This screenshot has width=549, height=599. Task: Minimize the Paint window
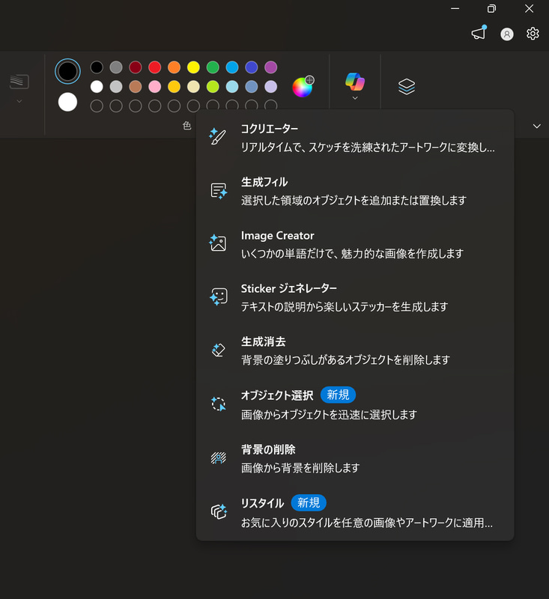pos(455,8)
